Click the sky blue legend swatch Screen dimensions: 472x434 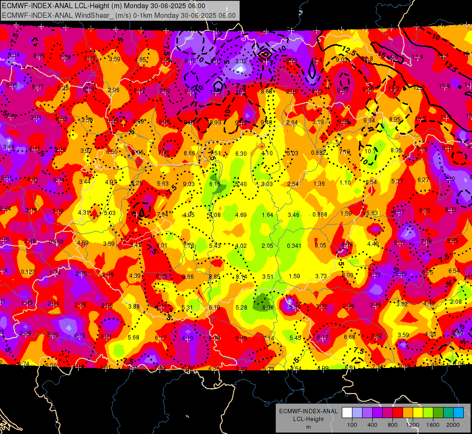click(459, 413)
